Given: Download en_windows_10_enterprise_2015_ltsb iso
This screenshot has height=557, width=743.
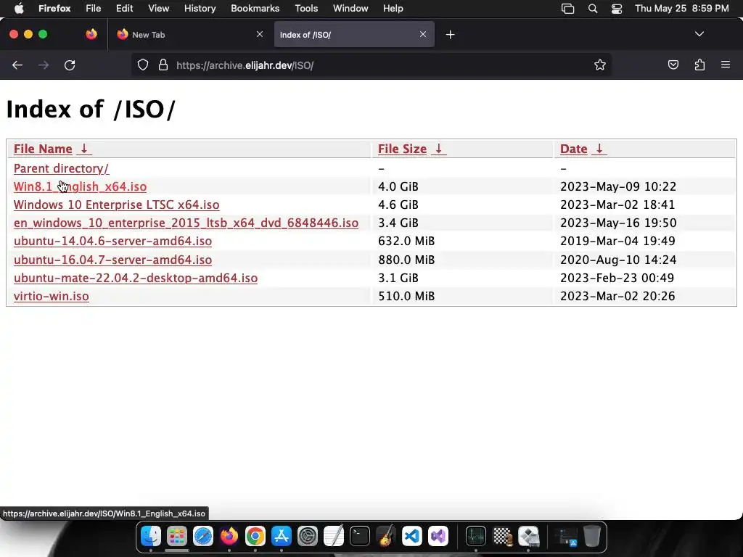Looking at the screenshot, I should pos(186,223).
